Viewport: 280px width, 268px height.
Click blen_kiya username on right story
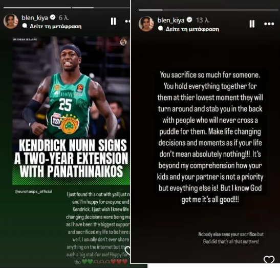pos(171,20)
